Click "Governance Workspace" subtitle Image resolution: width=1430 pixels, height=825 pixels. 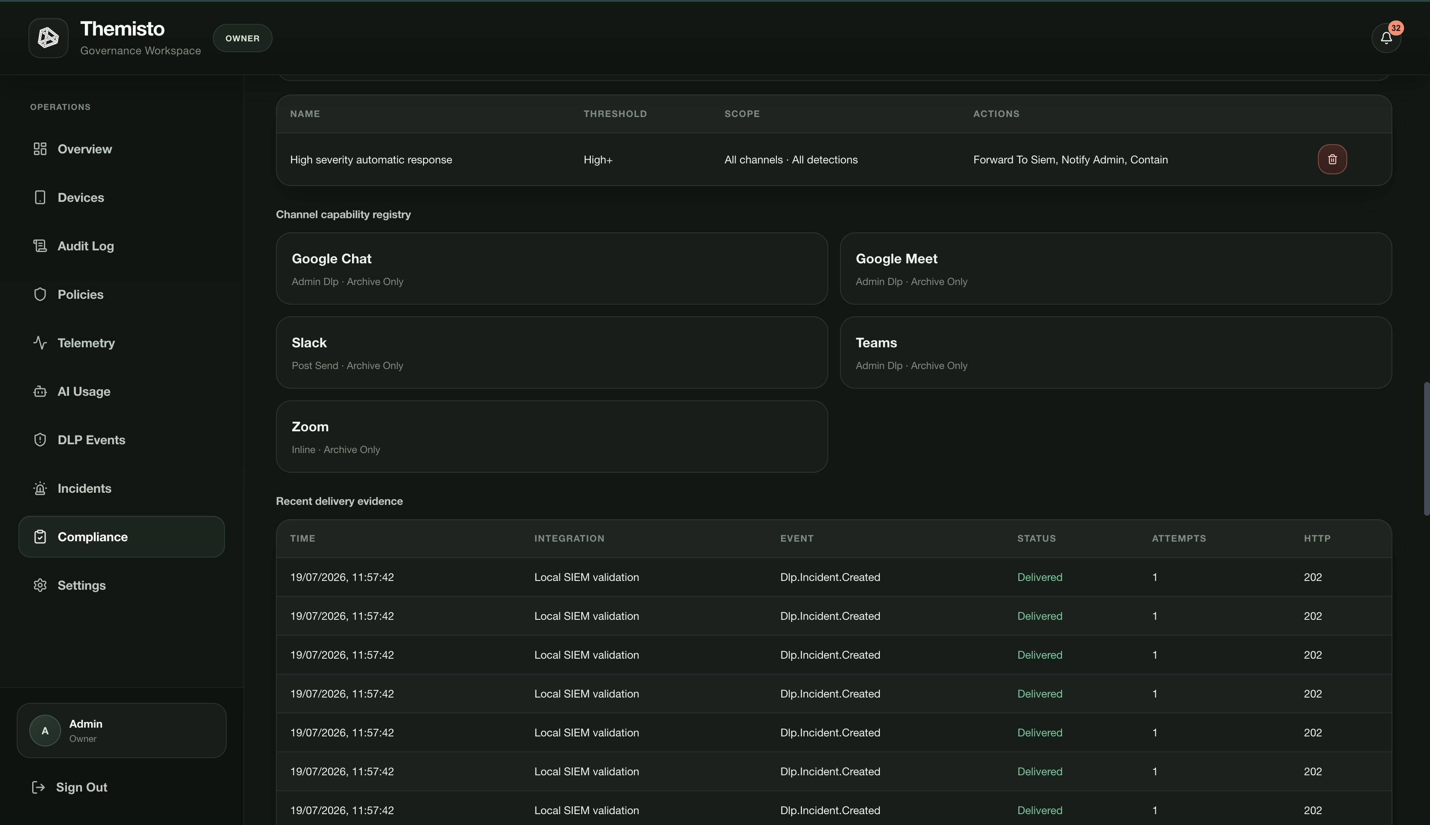pos(140,51)
